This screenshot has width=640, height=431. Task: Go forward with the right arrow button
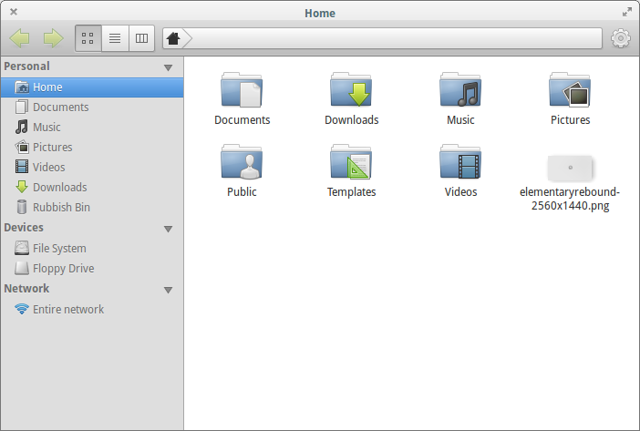coord(53,38)
